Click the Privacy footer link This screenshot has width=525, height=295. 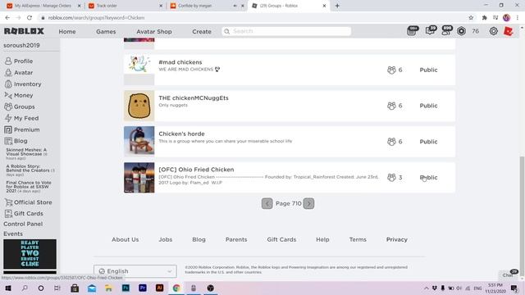[397, 239]
